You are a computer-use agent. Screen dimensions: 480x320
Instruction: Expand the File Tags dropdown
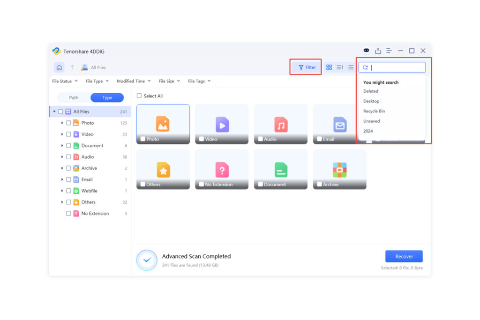199,81
